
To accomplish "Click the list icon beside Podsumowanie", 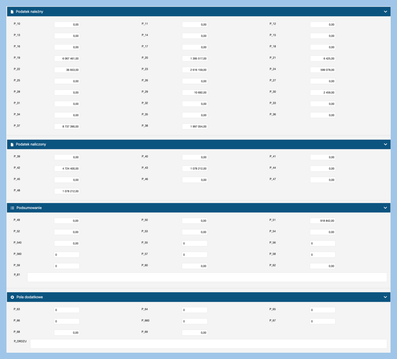I will tap(12, 208).
